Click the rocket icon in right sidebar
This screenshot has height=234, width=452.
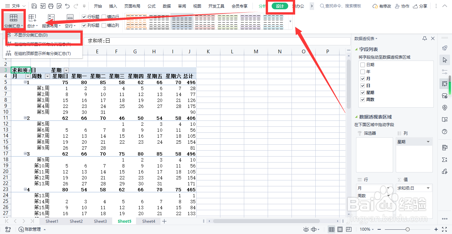pos(445,48)
